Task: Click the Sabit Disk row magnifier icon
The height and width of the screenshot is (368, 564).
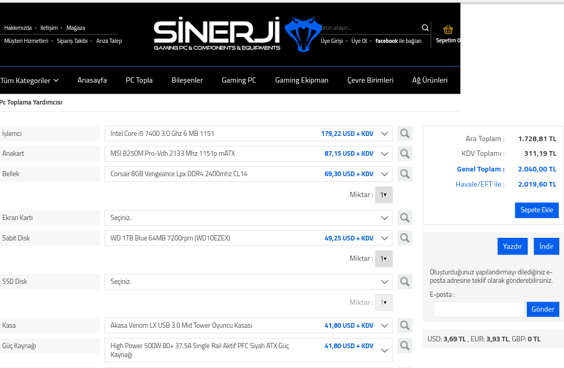Action: [x=404, y=237]
